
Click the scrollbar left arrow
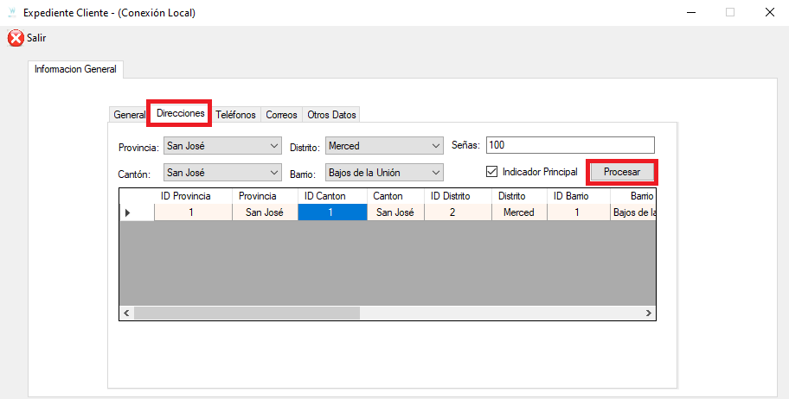[x=126, y=313]
